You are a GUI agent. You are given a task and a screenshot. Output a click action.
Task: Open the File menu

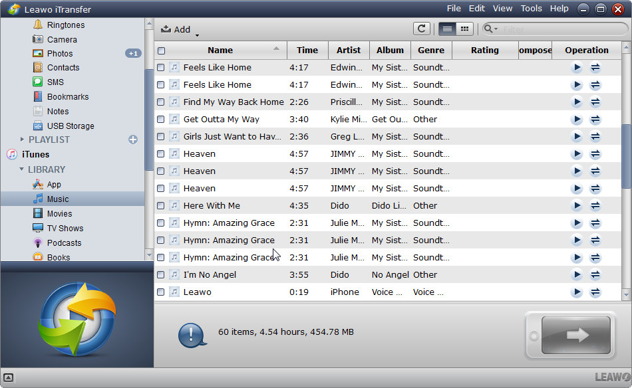tap(454, 9)
